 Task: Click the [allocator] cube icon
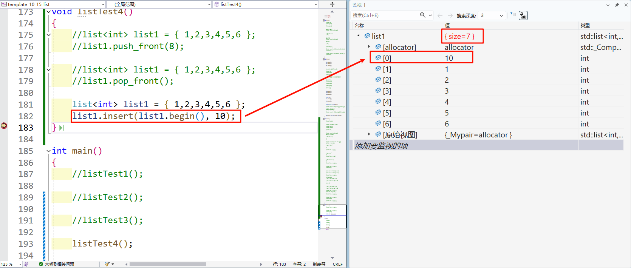tap(378, 47)
